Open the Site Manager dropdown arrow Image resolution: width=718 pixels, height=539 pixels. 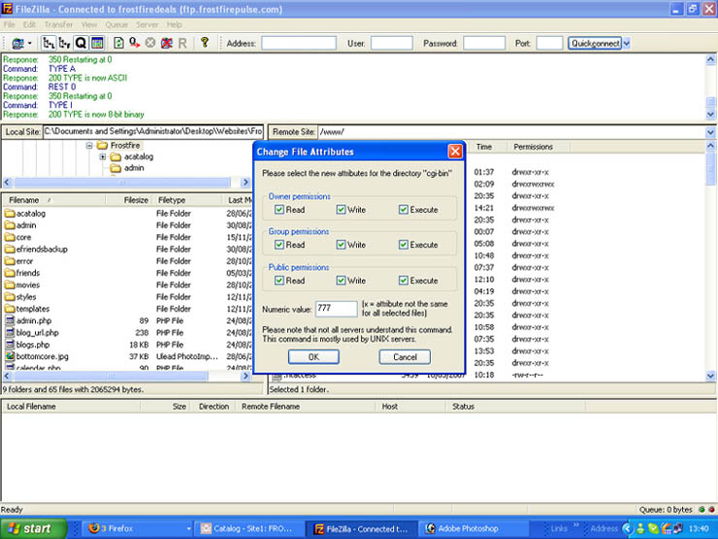click(x=30, y=44)
